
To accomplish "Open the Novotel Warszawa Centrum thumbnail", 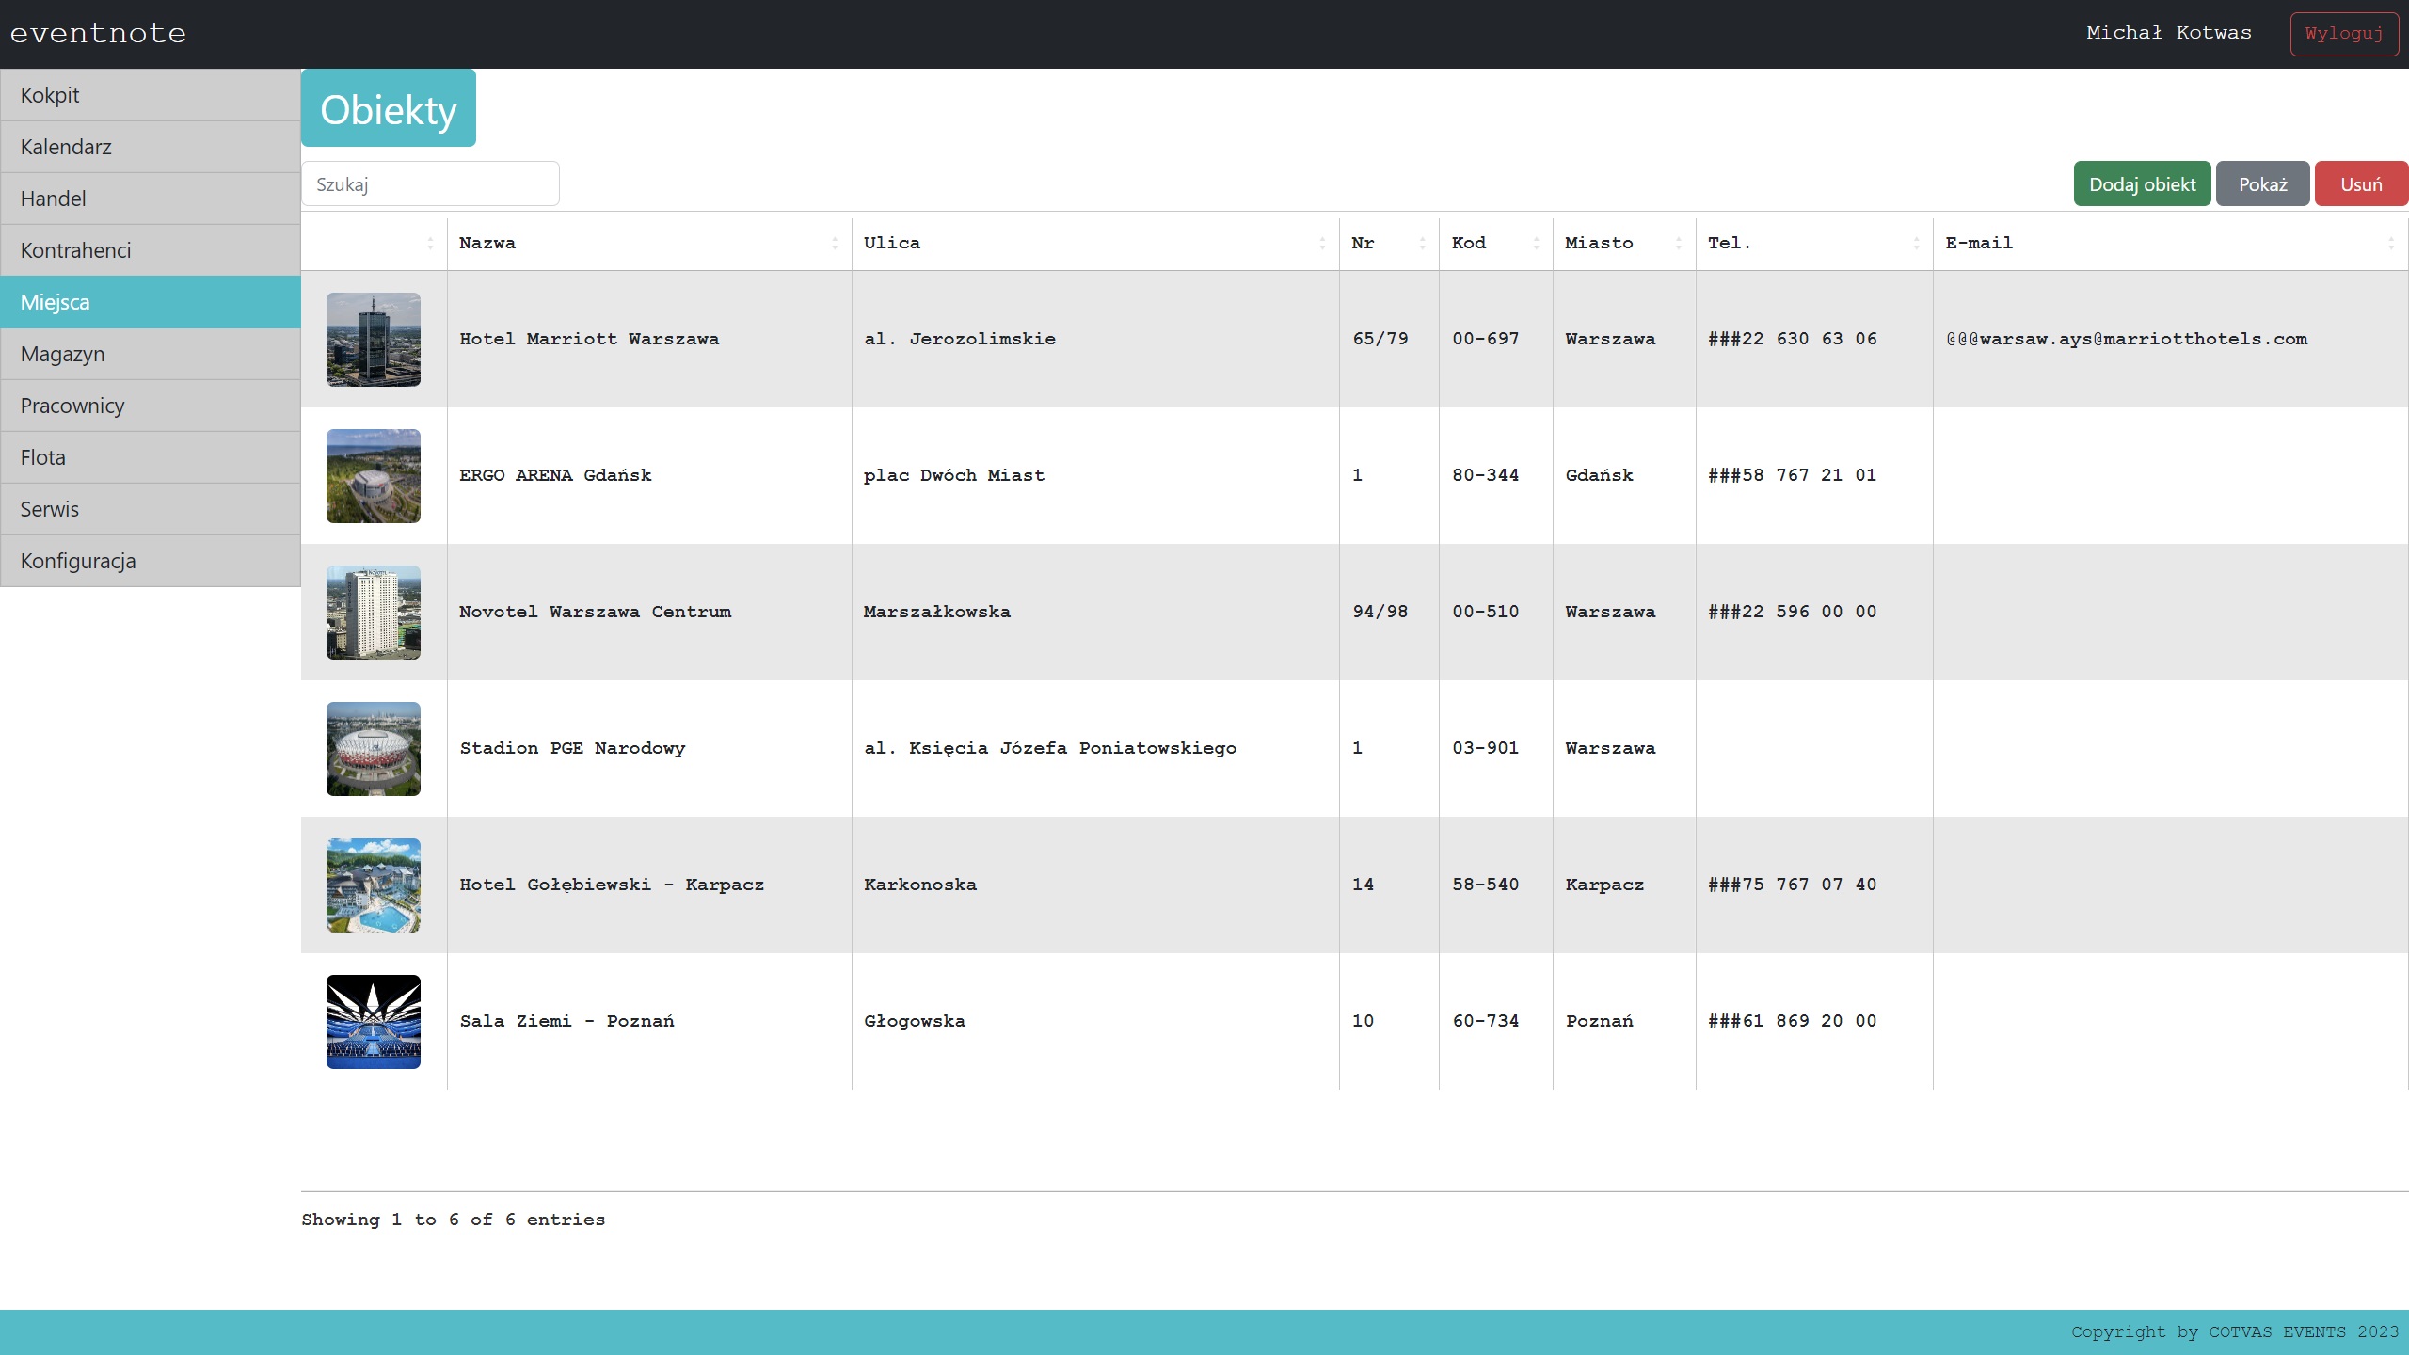I will point(373,613).
